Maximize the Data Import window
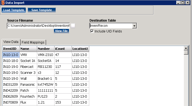192x106 pixels. tap(183, 2)
